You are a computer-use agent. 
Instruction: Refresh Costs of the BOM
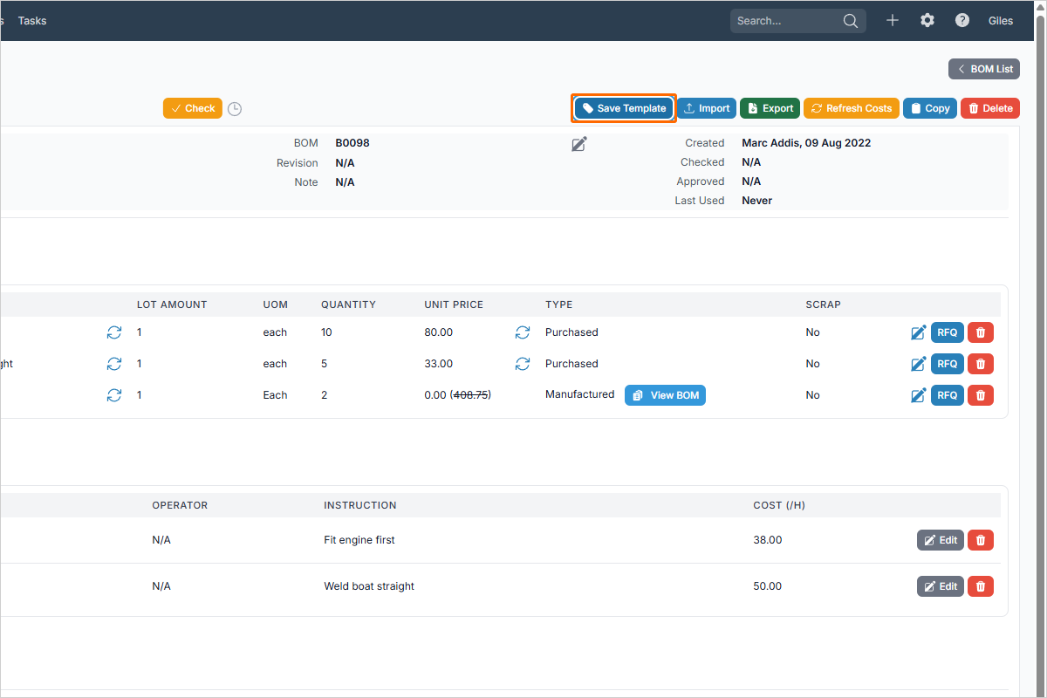[852, 108]
